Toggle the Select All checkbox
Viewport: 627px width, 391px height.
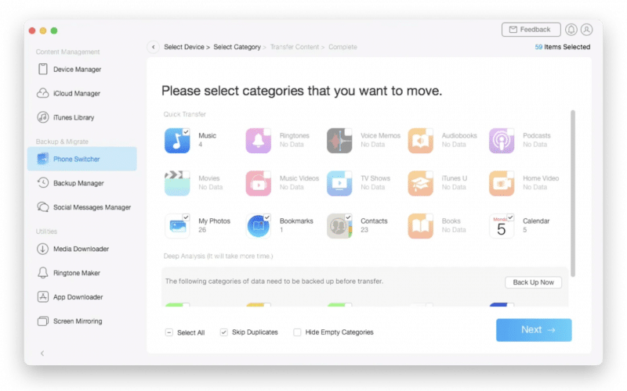coord(169,332)
